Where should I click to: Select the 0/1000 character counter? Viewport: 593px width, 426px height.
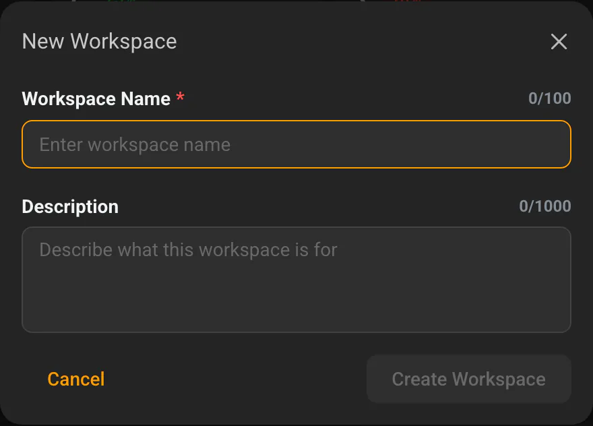545,206
